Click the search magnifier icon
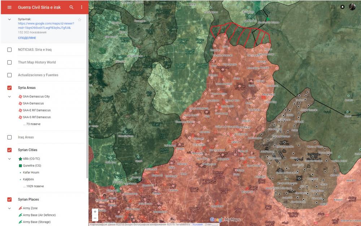The height and width of the screenshot is (226, 361). [x=71, y=7]
